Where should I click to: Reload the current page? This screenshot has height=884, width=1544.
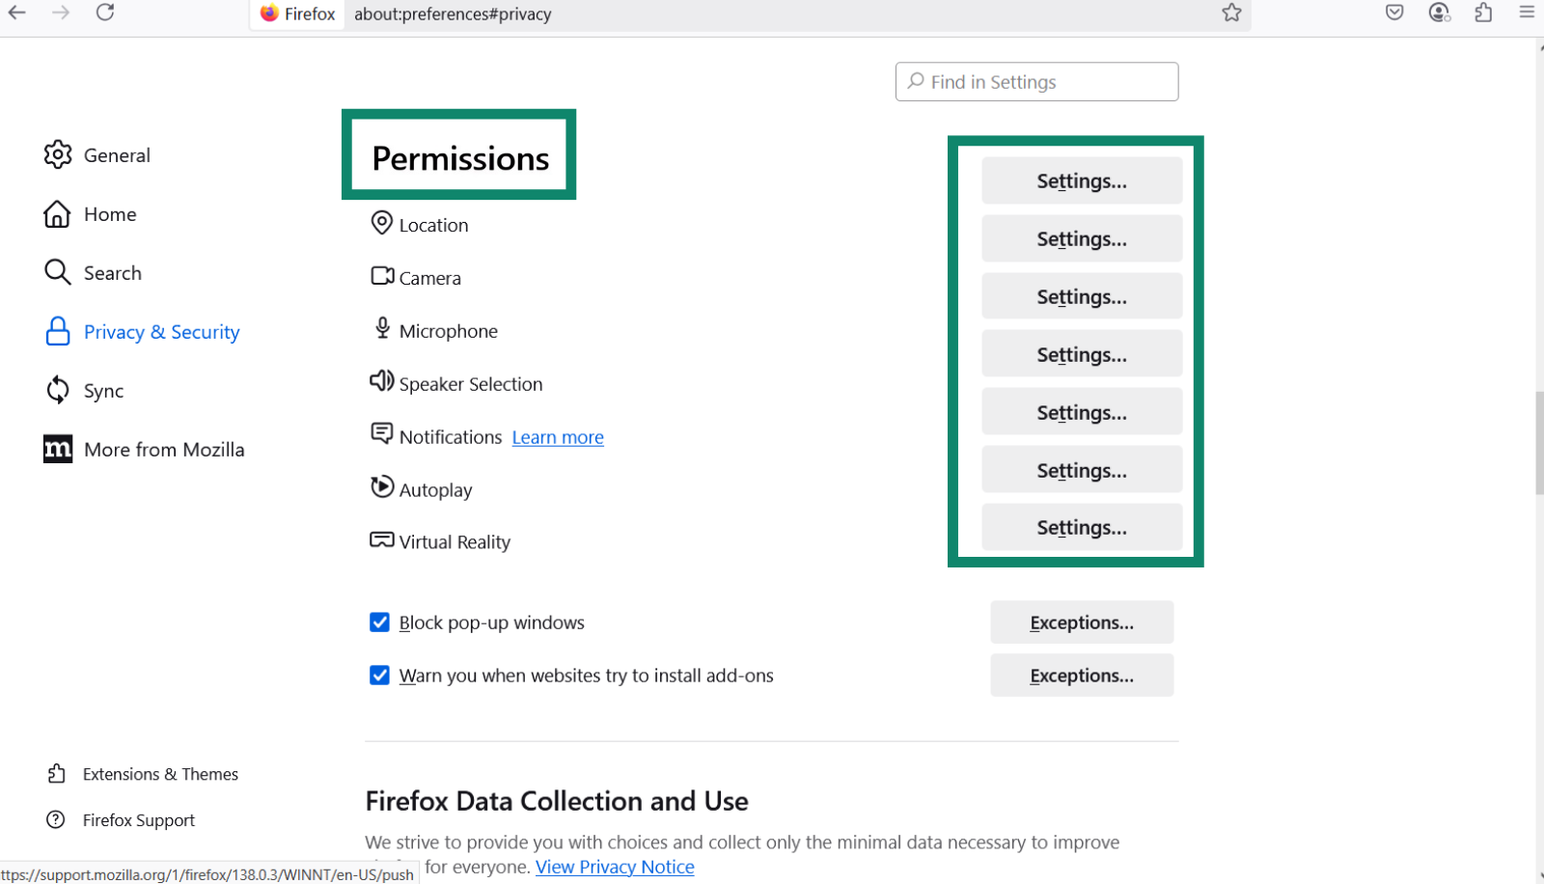pyautogui.click(x=105, y=14)
